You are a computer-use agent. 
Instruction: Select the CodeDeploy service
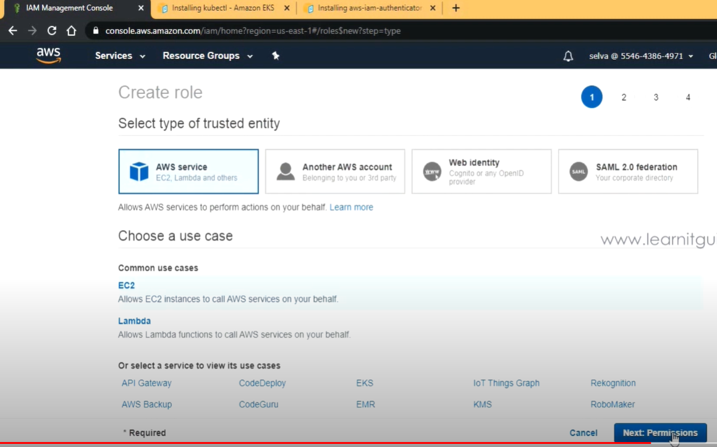tap(262, 383)
